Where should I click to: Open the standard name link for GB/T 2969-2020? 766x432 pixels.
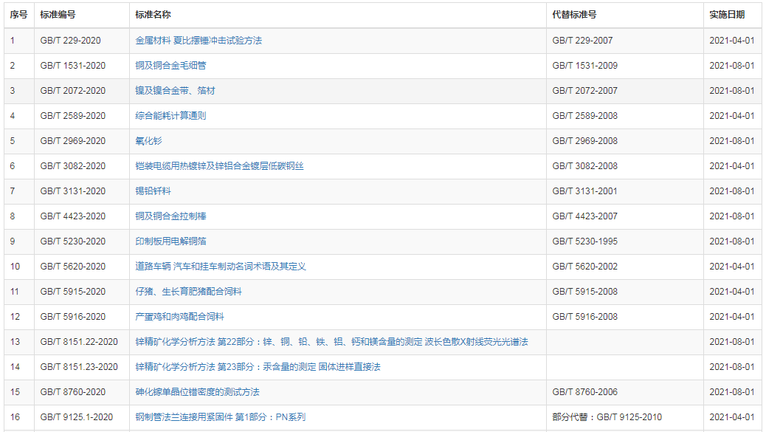pos(148,141)
